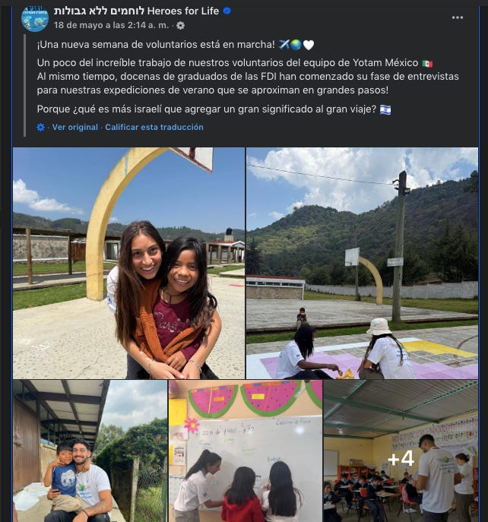The image size is (488, 522).
Task: Click the Israeli flag emoji in post
Action: (x=385, y=109)
